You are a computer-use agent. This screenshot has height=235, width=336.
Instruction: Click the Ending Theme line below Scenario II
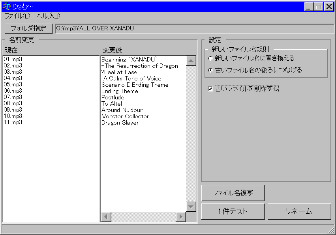pos(120,91)
